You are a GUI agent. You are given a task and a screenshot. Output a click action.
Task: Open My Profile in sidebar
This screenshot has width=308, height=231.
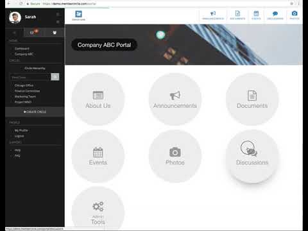[21, 130]
